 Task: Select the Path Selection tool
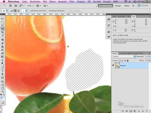click(x=3, y=74)
